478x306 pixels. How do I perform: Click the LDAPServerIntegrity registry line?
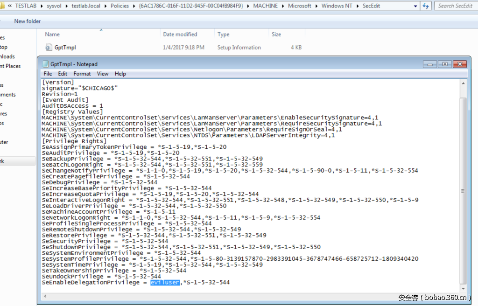click(189, 135)
